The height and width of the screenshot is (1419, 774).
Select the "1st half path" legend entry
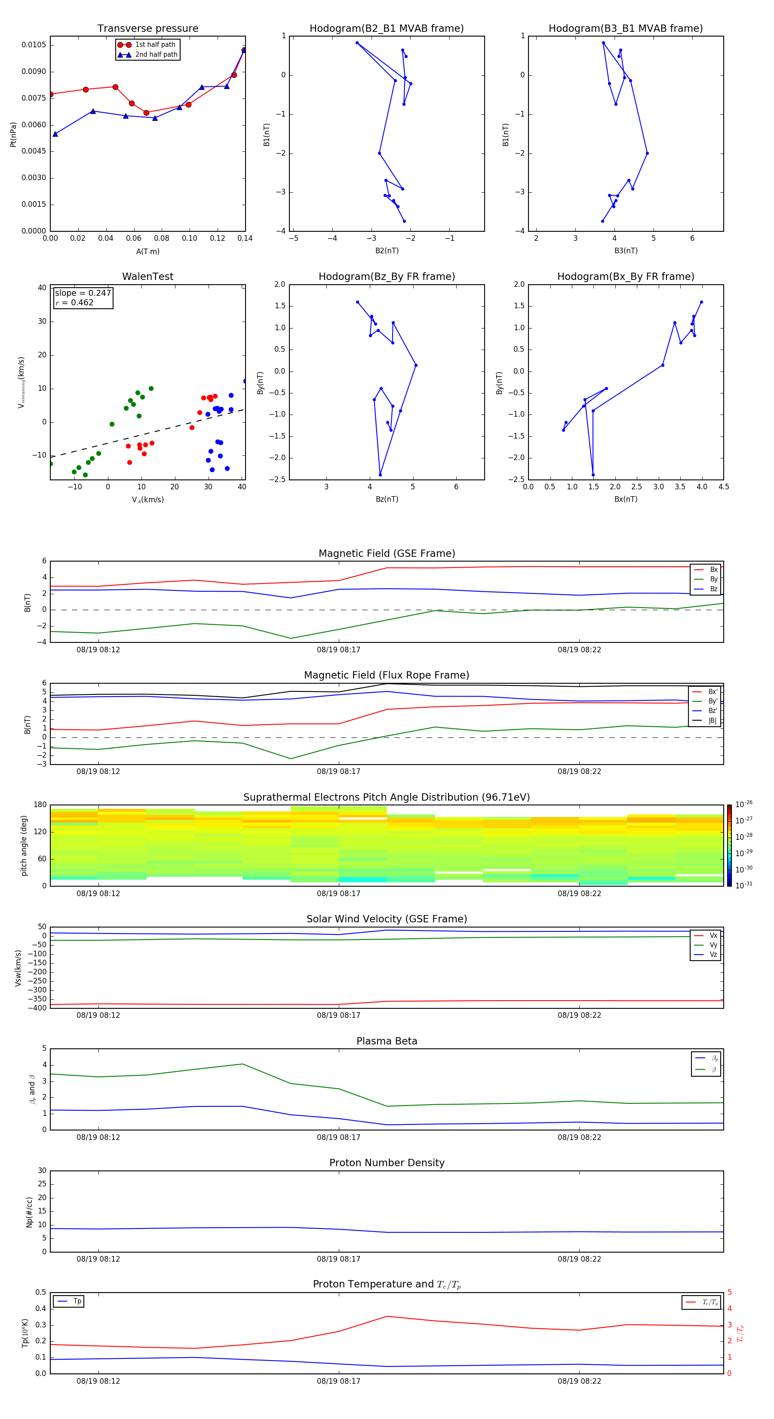point(147,45)
